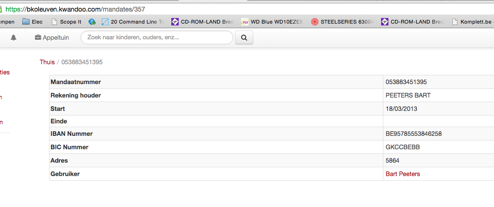Click the mandate number value 053883451395
The width and height of the screenshot is (494, 207).
click(x=406, y=82)
